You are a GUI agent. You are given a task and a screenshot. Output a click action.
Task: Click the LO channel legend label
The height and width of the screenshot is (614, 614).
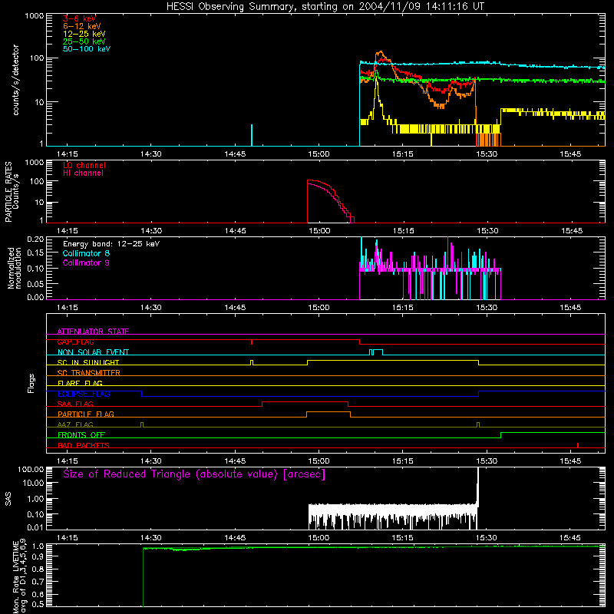84,165
